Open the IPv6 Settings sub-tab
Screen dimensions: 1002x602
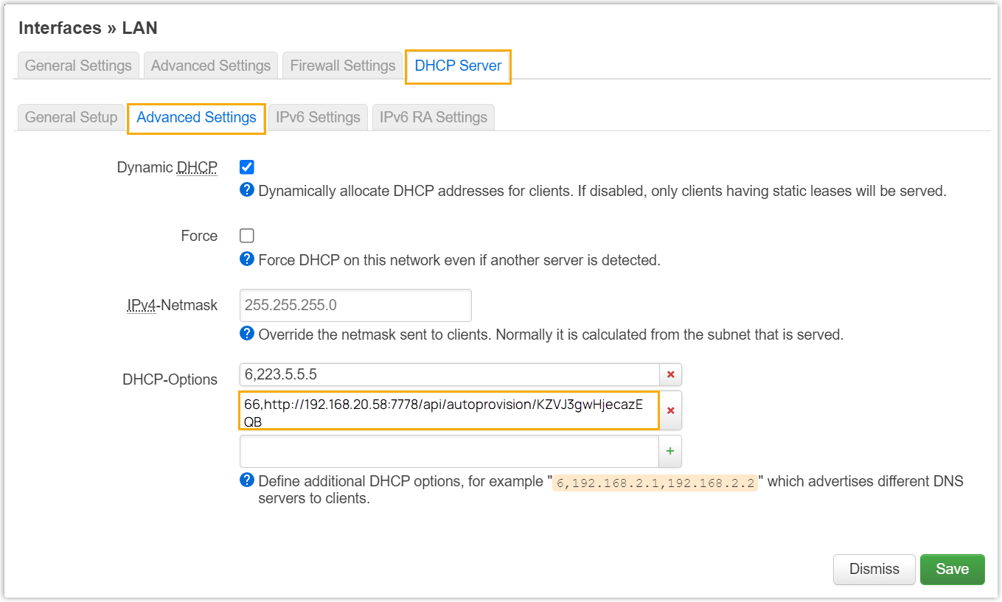(318, 117)
